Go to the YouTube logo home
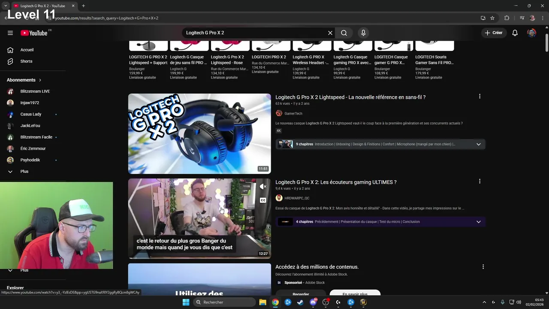 pos(34,33)
